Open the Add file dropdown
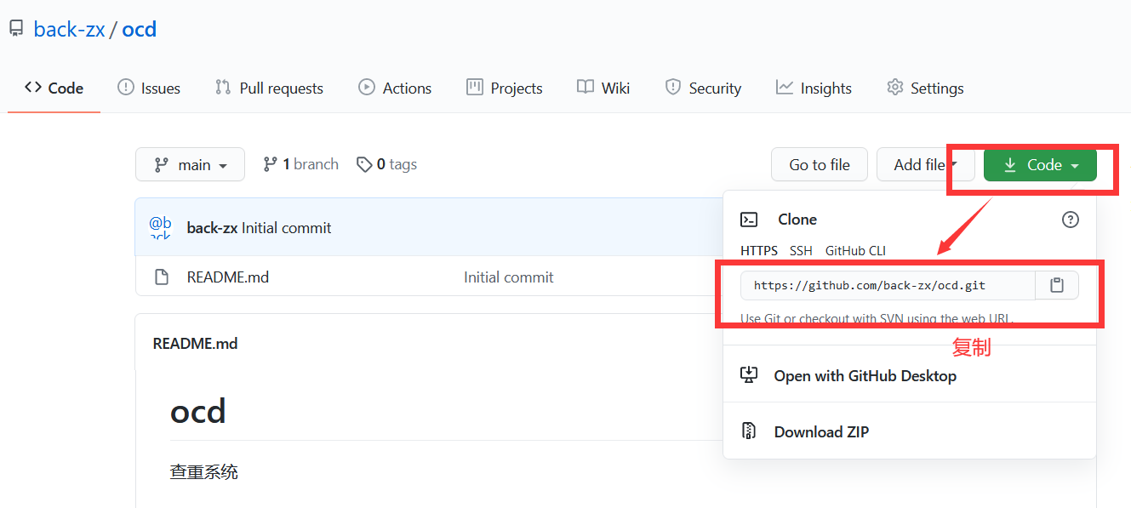Viewport: 1131px width, 508px height. click(x=926, y=164)
